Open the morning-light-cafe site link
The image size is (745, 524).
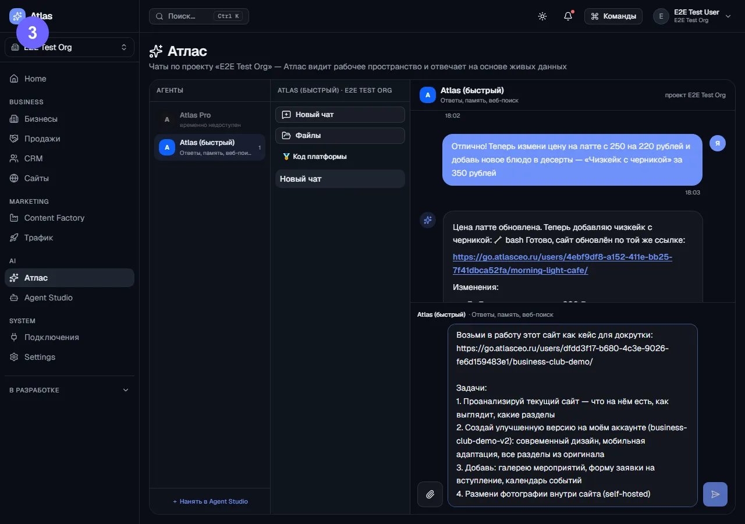click(562, 263)
